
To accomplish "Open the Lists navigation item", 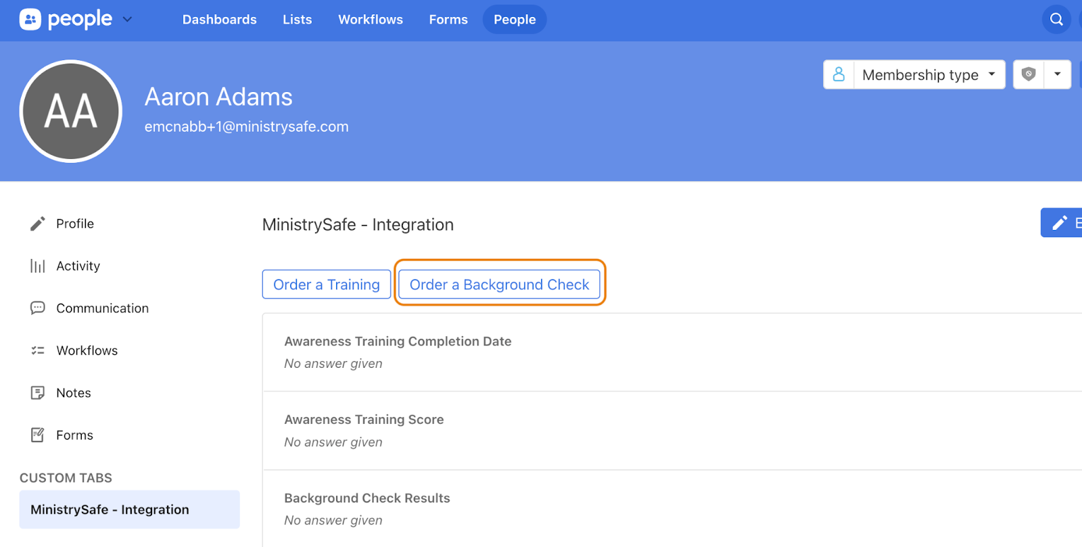I will pyautogui.click(x=297, y=20).
